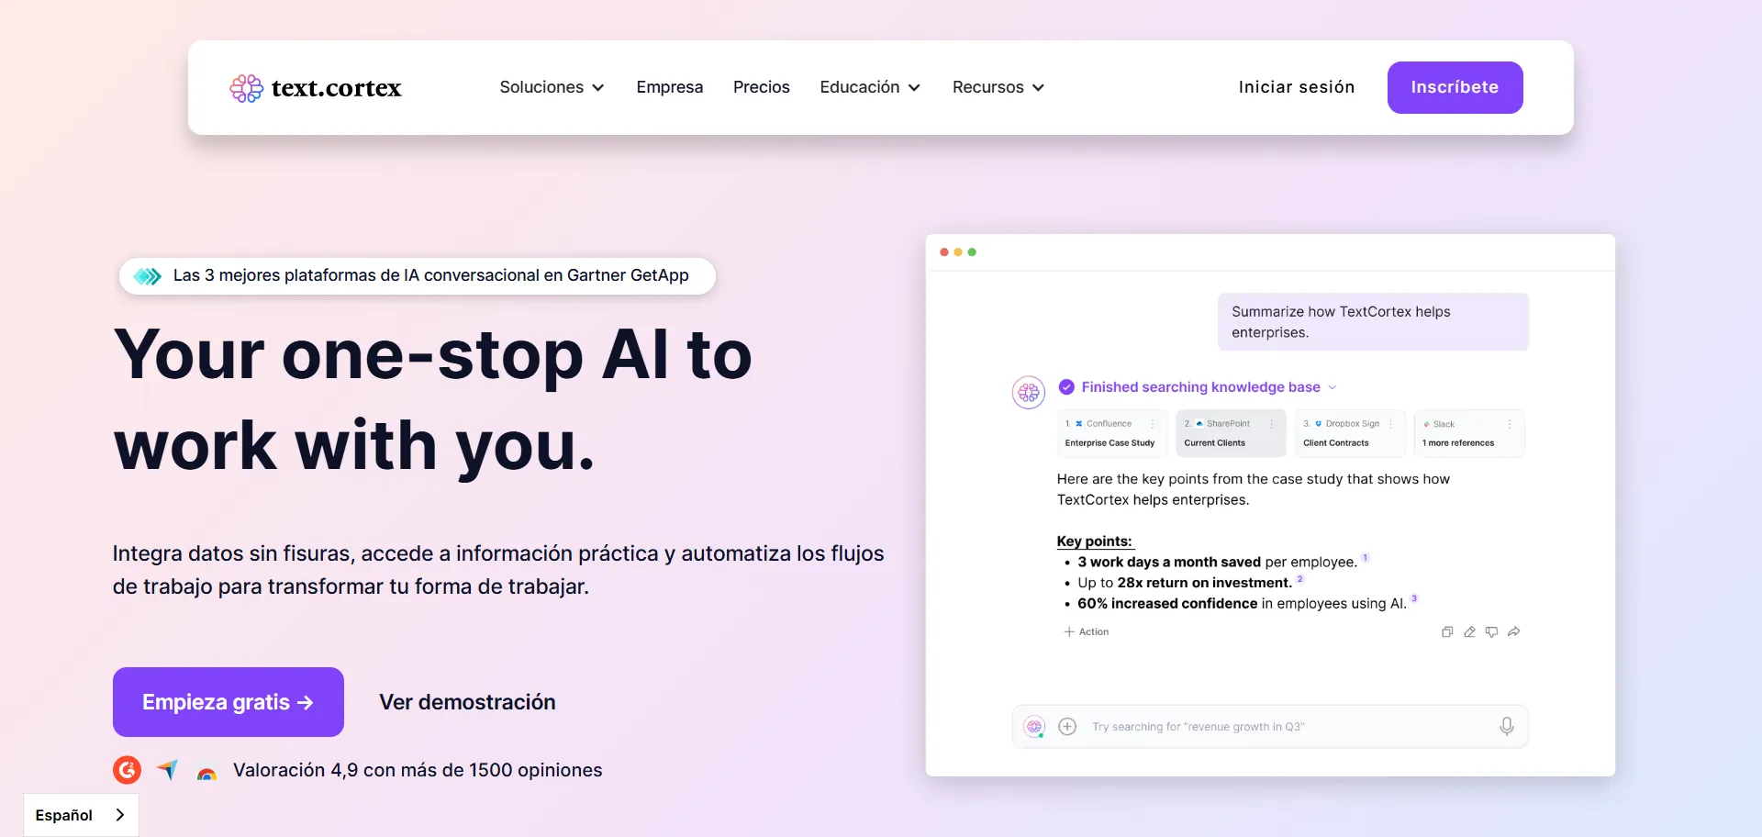The width and height of the screenshot is (1762, 837).
Task: Click the rainbow review site icon
Action: tap(207, 774)
